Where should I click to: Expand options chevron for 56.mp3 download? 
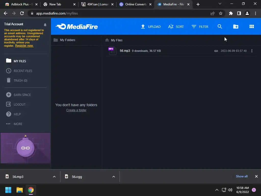pos(54,177)
